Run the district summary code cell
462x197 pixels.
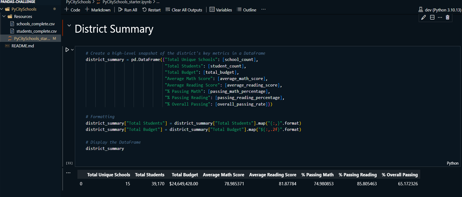(x=67, y=50)
